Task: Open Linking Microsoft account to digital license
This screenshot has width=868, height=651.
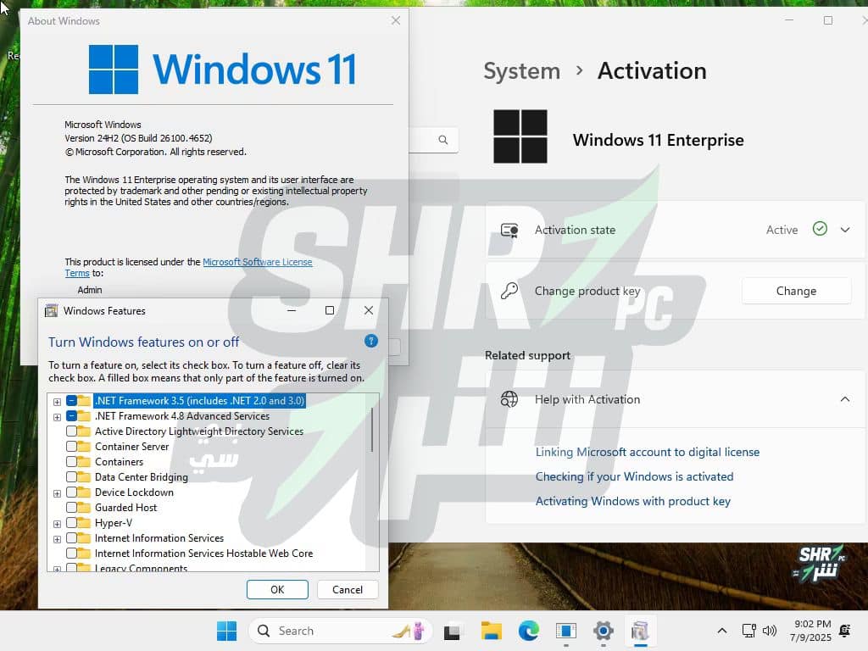Action: [x=647, y=452]
